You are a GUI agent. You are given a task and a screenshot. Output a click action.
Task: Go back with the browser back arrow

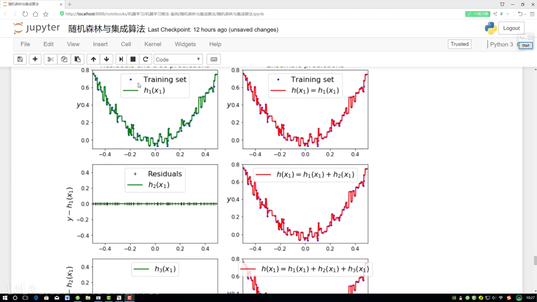pos(5,14)
